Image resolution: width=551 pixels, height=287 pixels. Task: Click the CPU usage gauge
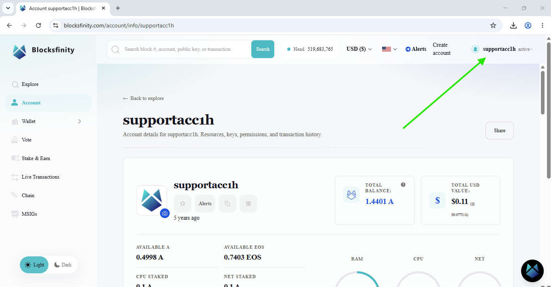(x=419, y=279)
